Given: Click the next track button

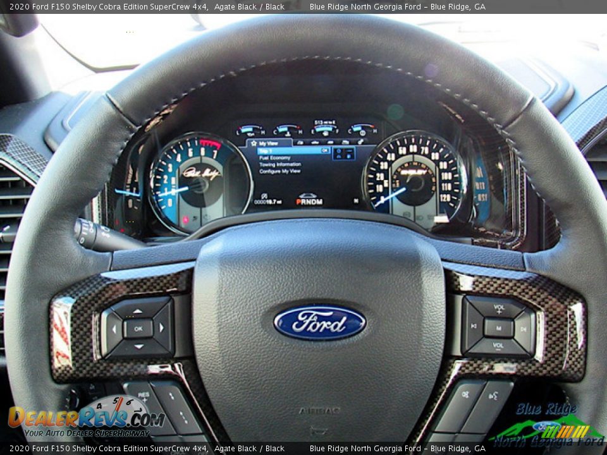Looking at the screenshot, I should click(x=524, y=329).
